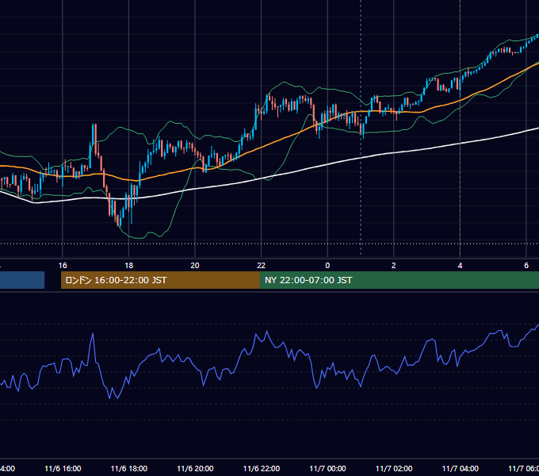The height and width of the screenshot is (476, 539).
Task: Click the 22 hour label on the price chart axis
Action: click(262, 266)
